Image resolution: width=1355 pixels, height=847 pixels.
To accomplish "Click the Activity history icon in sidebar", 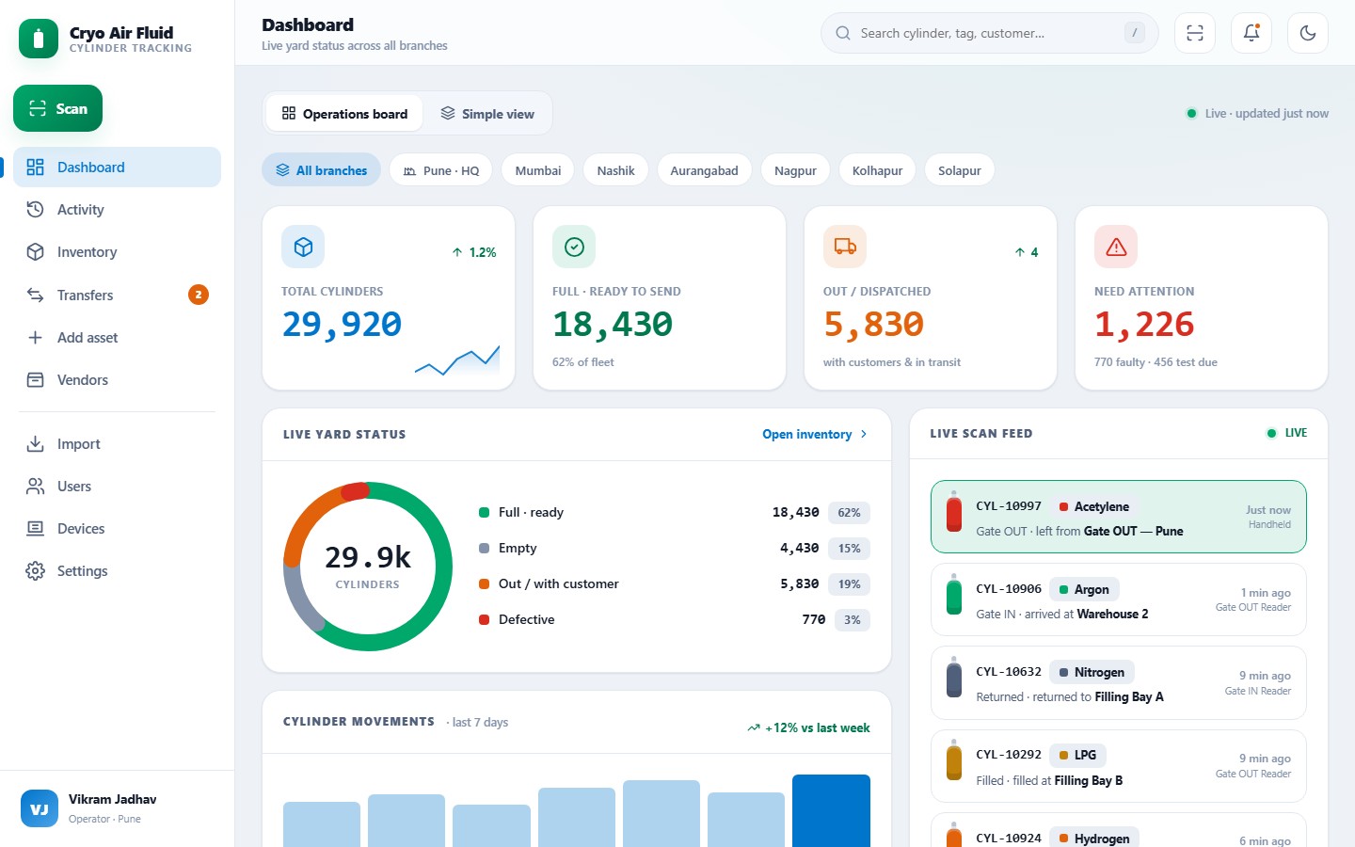I will pos(36,209).
